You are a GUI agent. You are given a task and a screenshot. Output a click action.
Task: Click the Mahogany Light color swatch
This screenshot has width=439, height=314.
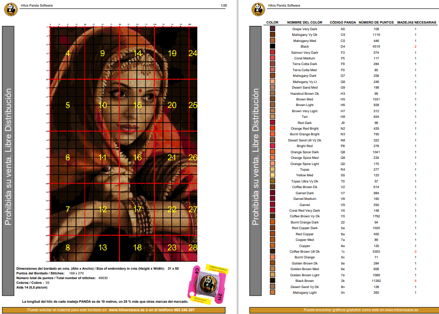[272, 292]
